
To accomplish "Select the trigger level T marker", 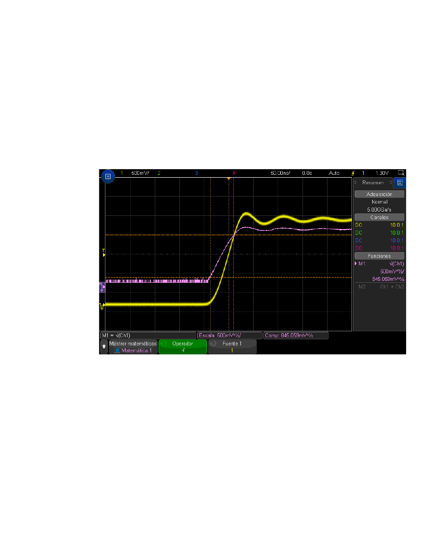I will [x=104, y=253].
